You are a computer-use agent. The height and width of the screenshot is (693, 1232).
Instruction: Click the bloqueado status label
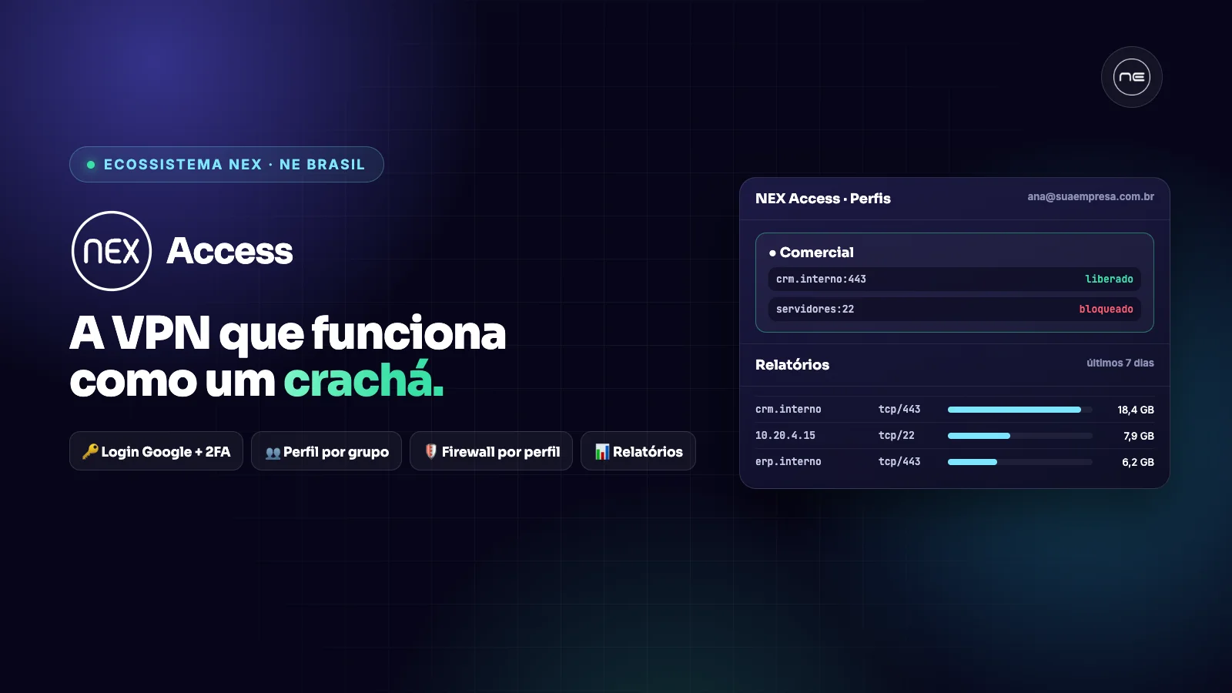tap(1106, 309)
